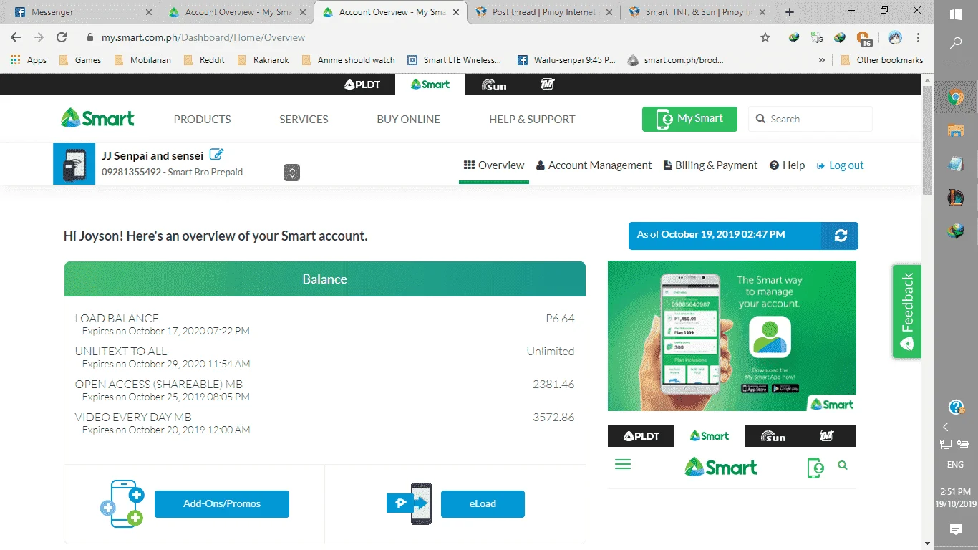Open the Windows Start menu

tap(956, 14)
